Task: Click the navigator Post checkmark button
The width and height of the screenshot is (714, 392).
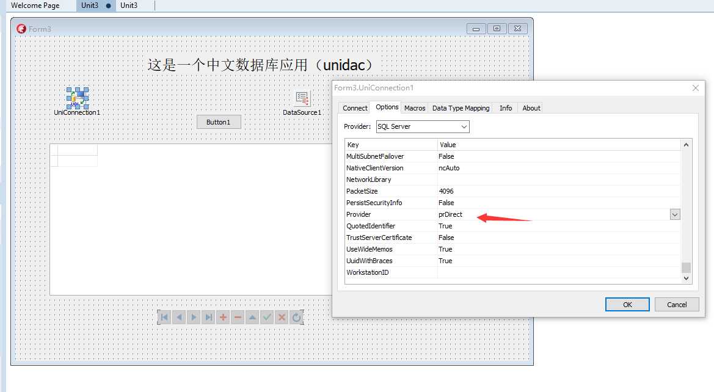Action: click(268, 318)
